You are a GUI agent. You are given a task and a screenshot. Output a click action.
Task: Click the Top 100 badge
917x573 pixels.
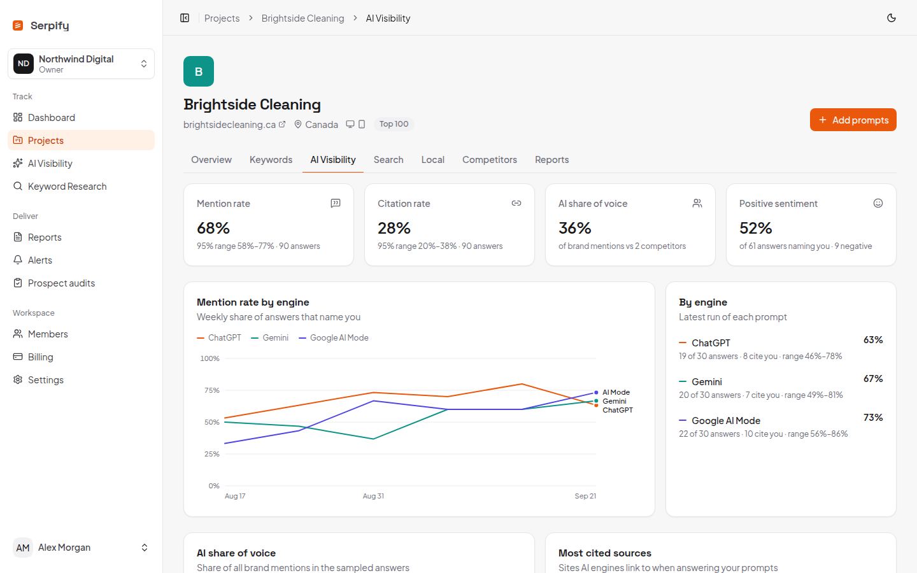tap(394, 124)
